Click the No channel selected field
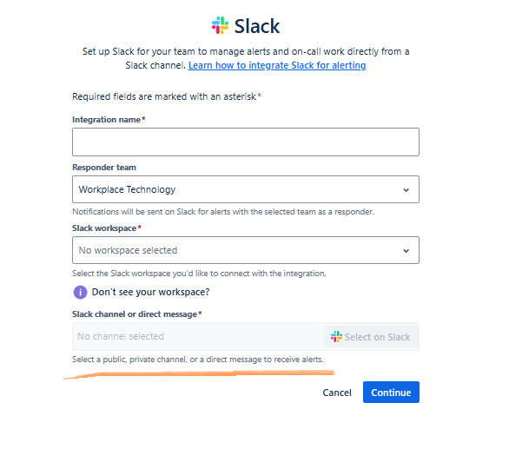 [x=198, y=336]
